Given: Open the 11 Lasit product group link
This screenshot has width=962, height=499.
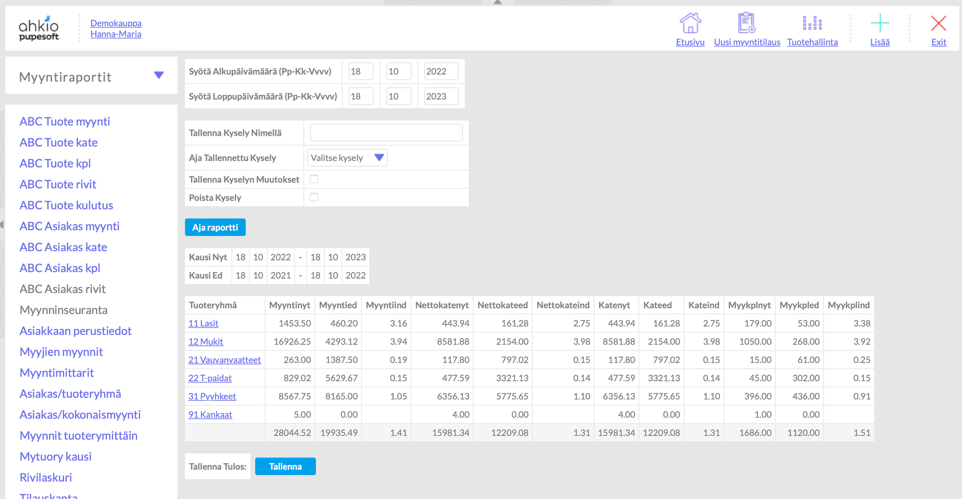Looking at the screenshot, I should 203,323.
